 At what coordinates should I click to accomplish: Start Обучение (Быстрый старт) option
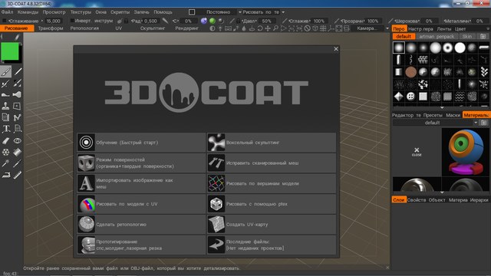pos(141,143)
